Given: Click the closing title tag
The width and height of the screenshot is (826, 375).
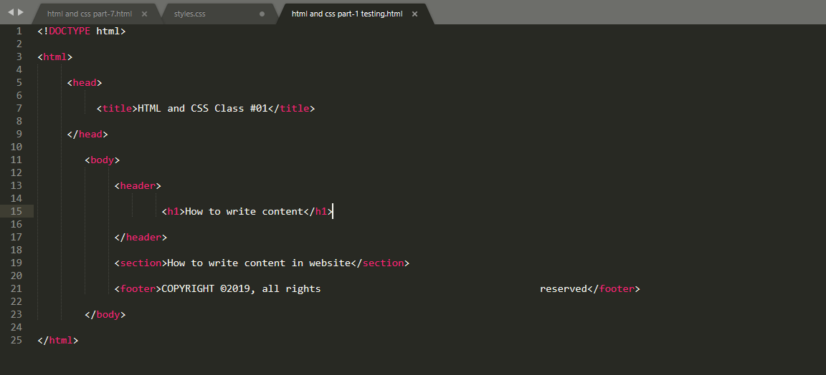Looking at the screenshot, I should (x=291, y=108).
